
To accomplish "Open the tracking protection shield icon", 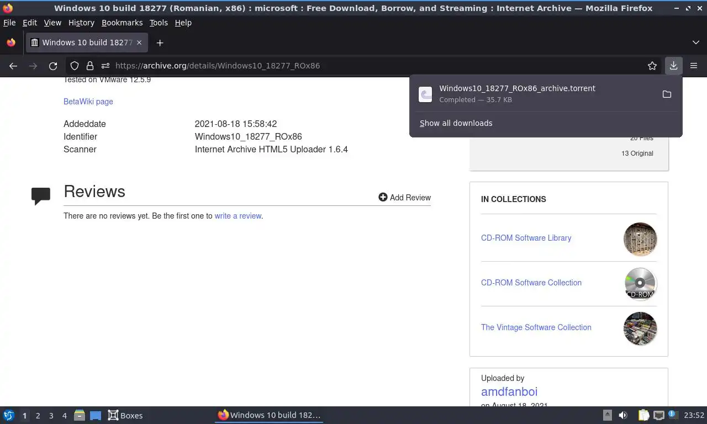I will point(75,66).
